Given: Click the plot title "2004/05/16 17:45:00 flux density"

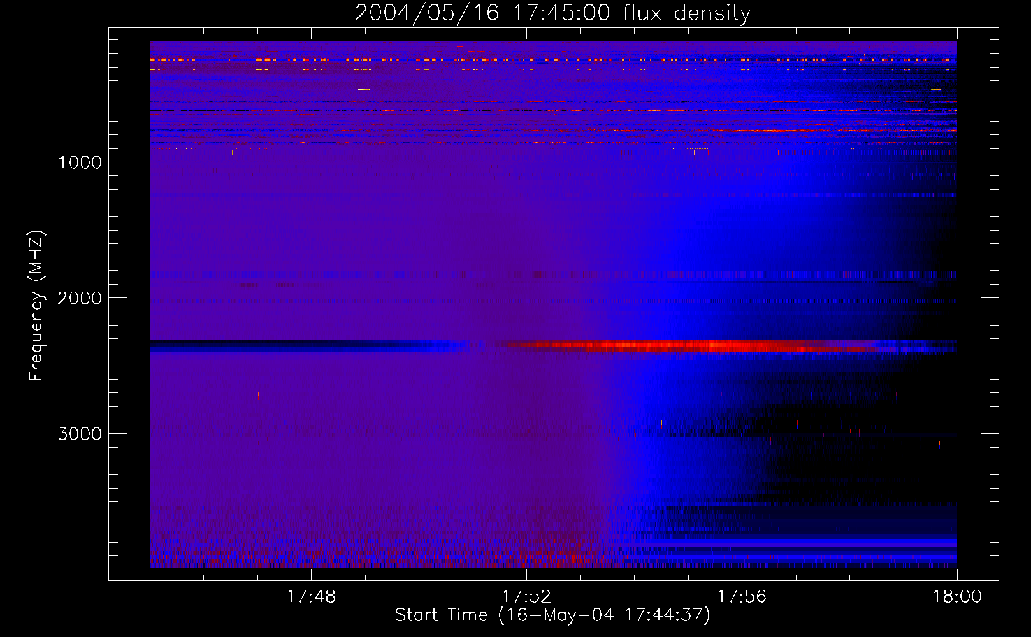Looking at the screenshot, I should click(x=552, y=13).
